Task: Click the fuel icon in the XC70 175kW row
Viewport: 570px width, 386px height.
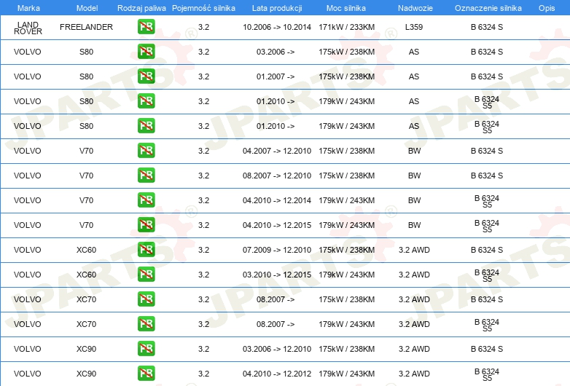Action: [146, 299]
